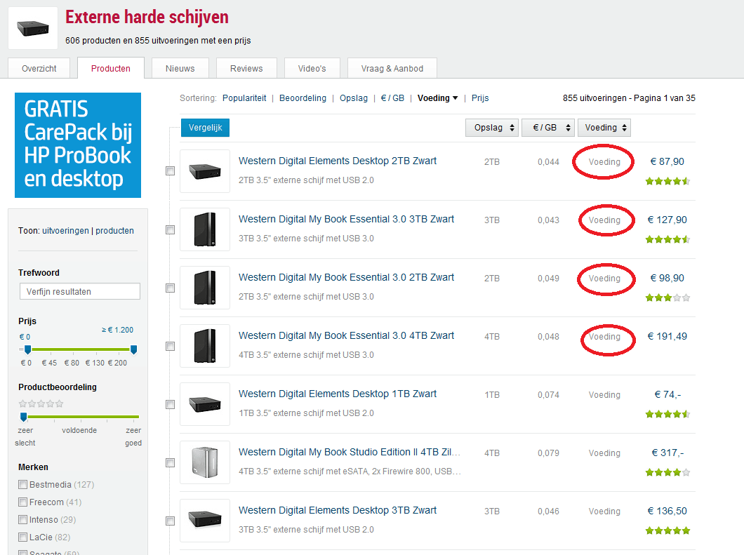Check the Intenso brand filter
This screenshot has height=555, width=744.
point(22,519)
